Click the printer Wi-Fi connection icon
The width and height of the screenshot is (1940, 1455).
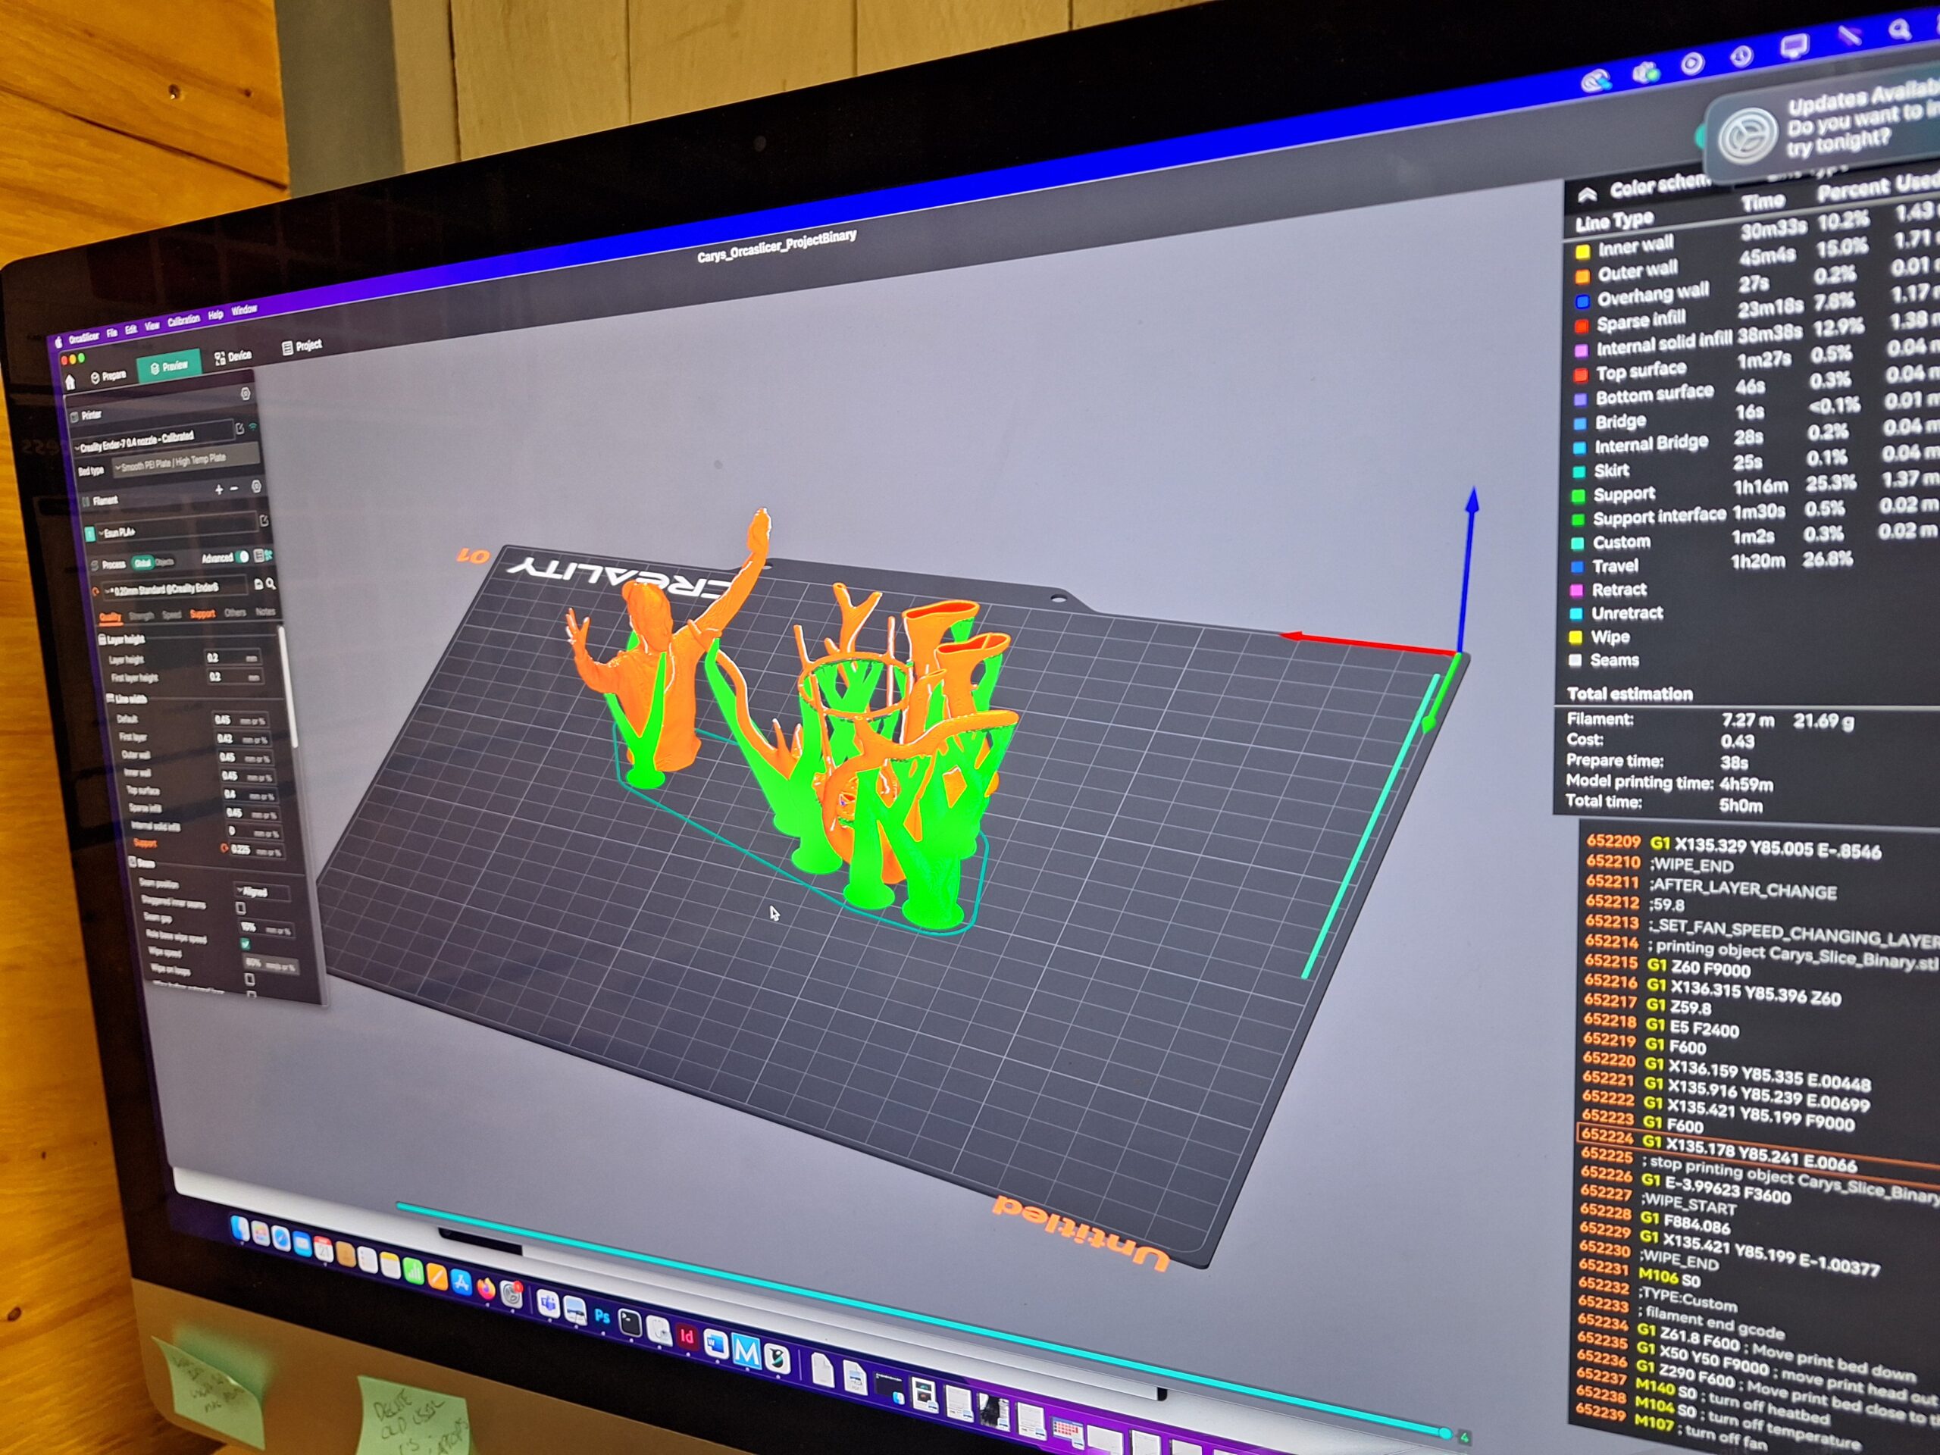click(x=253, y=427)
